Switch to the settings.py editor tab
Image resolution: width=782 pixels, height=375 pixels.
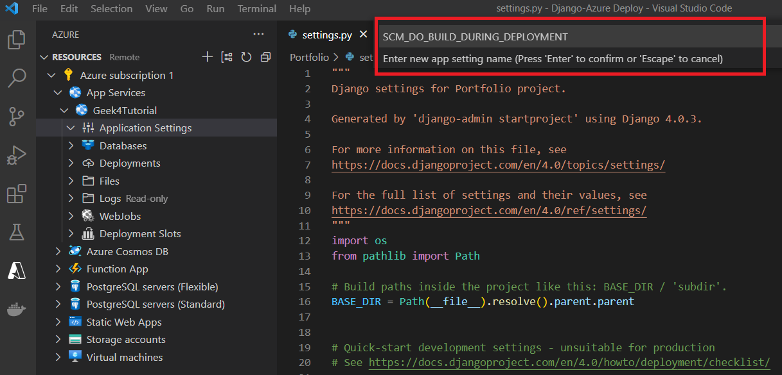[326, 35]
